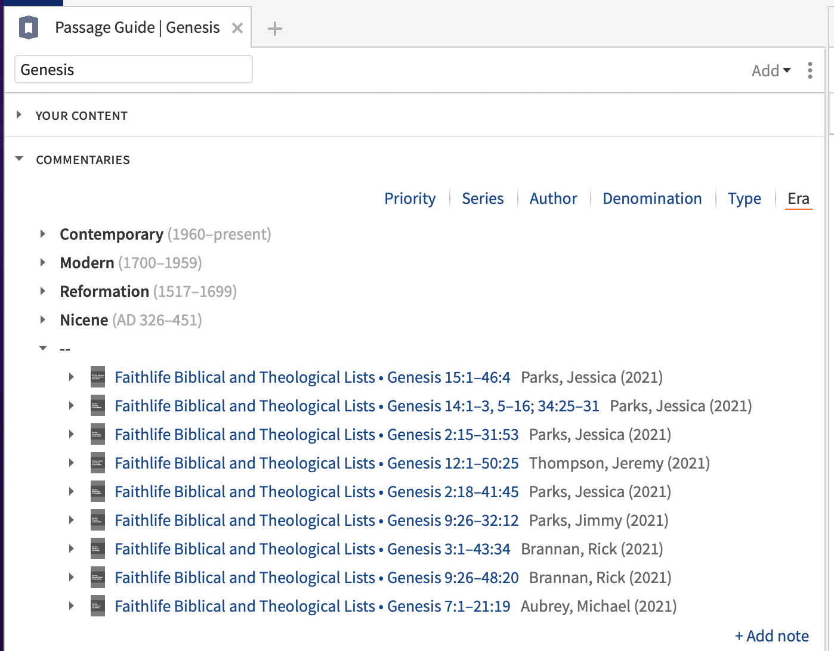The width and height of the screenshot is (834, 651).
Task: Expand the Genesis 15:1–46:4 entry
Action: point(71,377)
